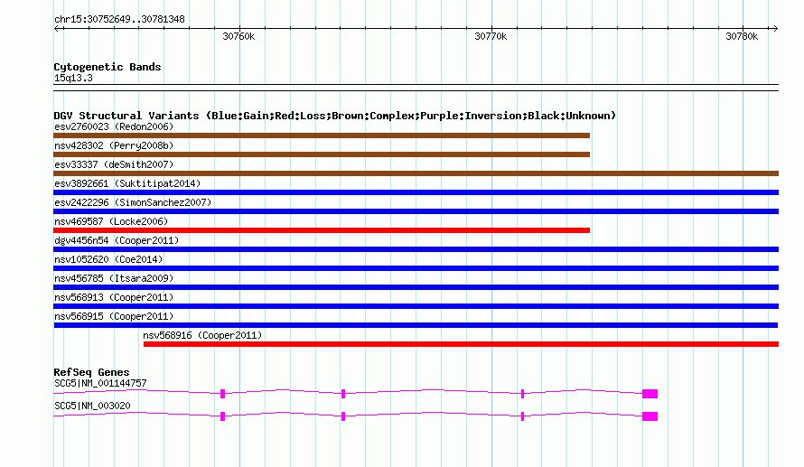Select the blue nsv568913 gain bar
Viewport: 804px width, 467px height.
coord(416,306)
